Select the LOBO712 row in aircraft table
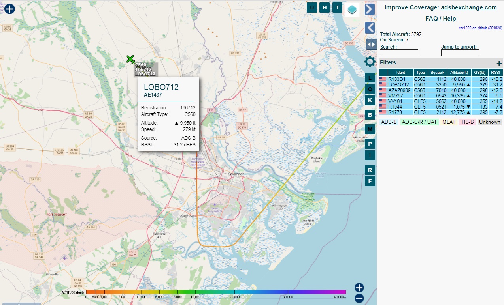504x305 pixels. tap(441, 85)
